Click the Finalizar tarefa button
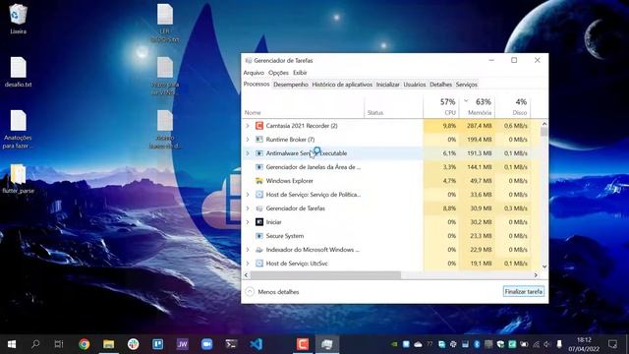 point(524,291)
